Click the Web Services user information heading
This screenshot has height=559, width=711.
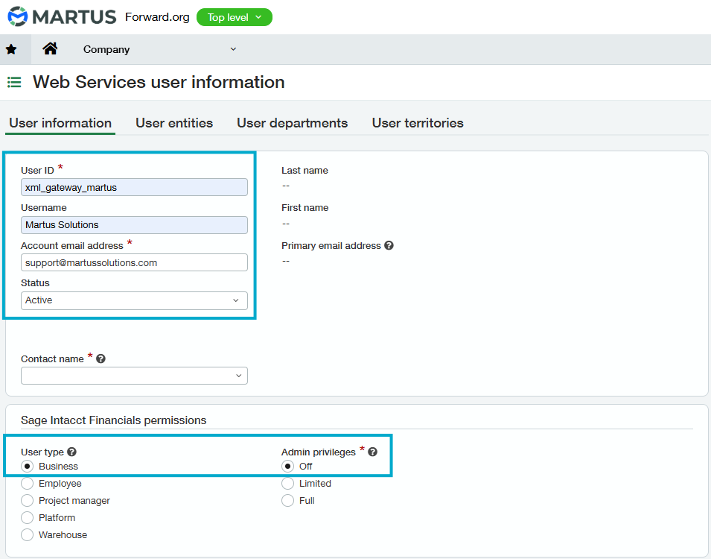click(159, 82)
